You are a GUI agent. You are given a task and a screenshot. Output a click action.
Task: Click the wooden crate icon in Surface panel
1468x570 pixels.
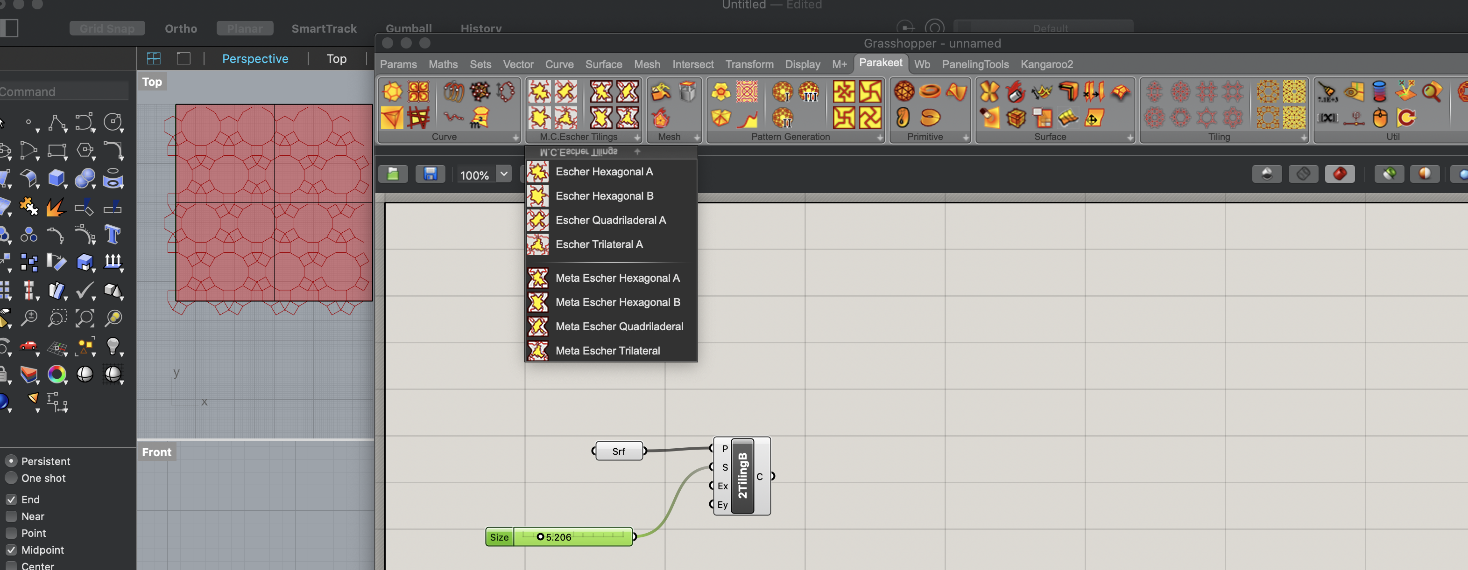(x=1016, y=118)
